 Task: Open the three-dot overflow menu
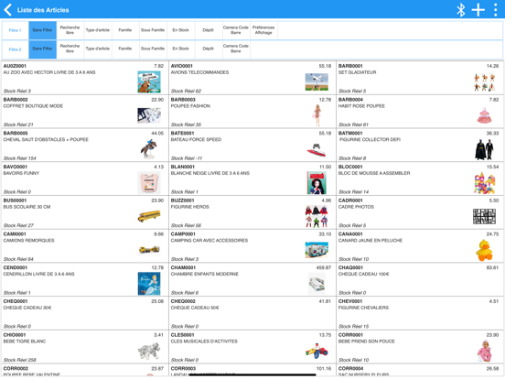pyautogui.click(x=495, y=10)
